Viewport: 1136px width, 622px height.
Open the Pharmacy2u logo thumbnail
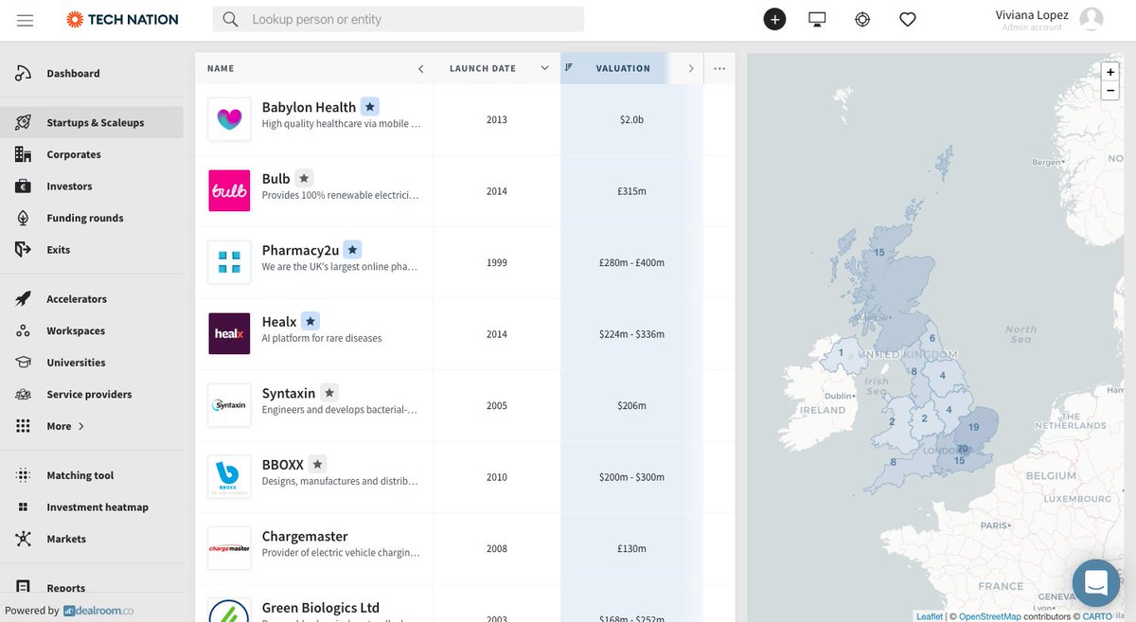229,262
